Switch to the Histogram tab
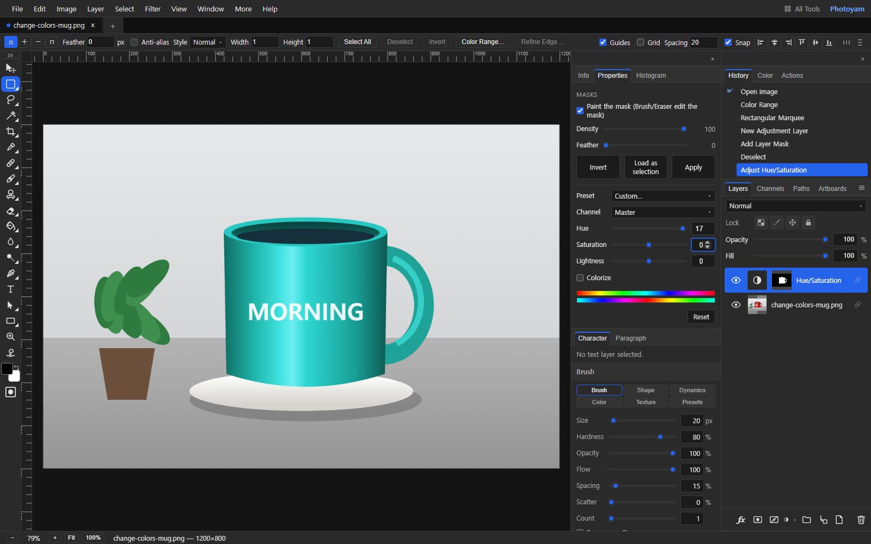The image size is (871, 544). [651, 76]
